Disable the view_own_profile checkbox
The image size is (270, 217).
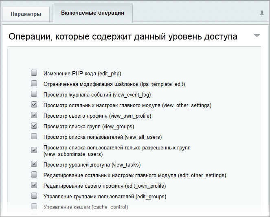coord(34,116)
